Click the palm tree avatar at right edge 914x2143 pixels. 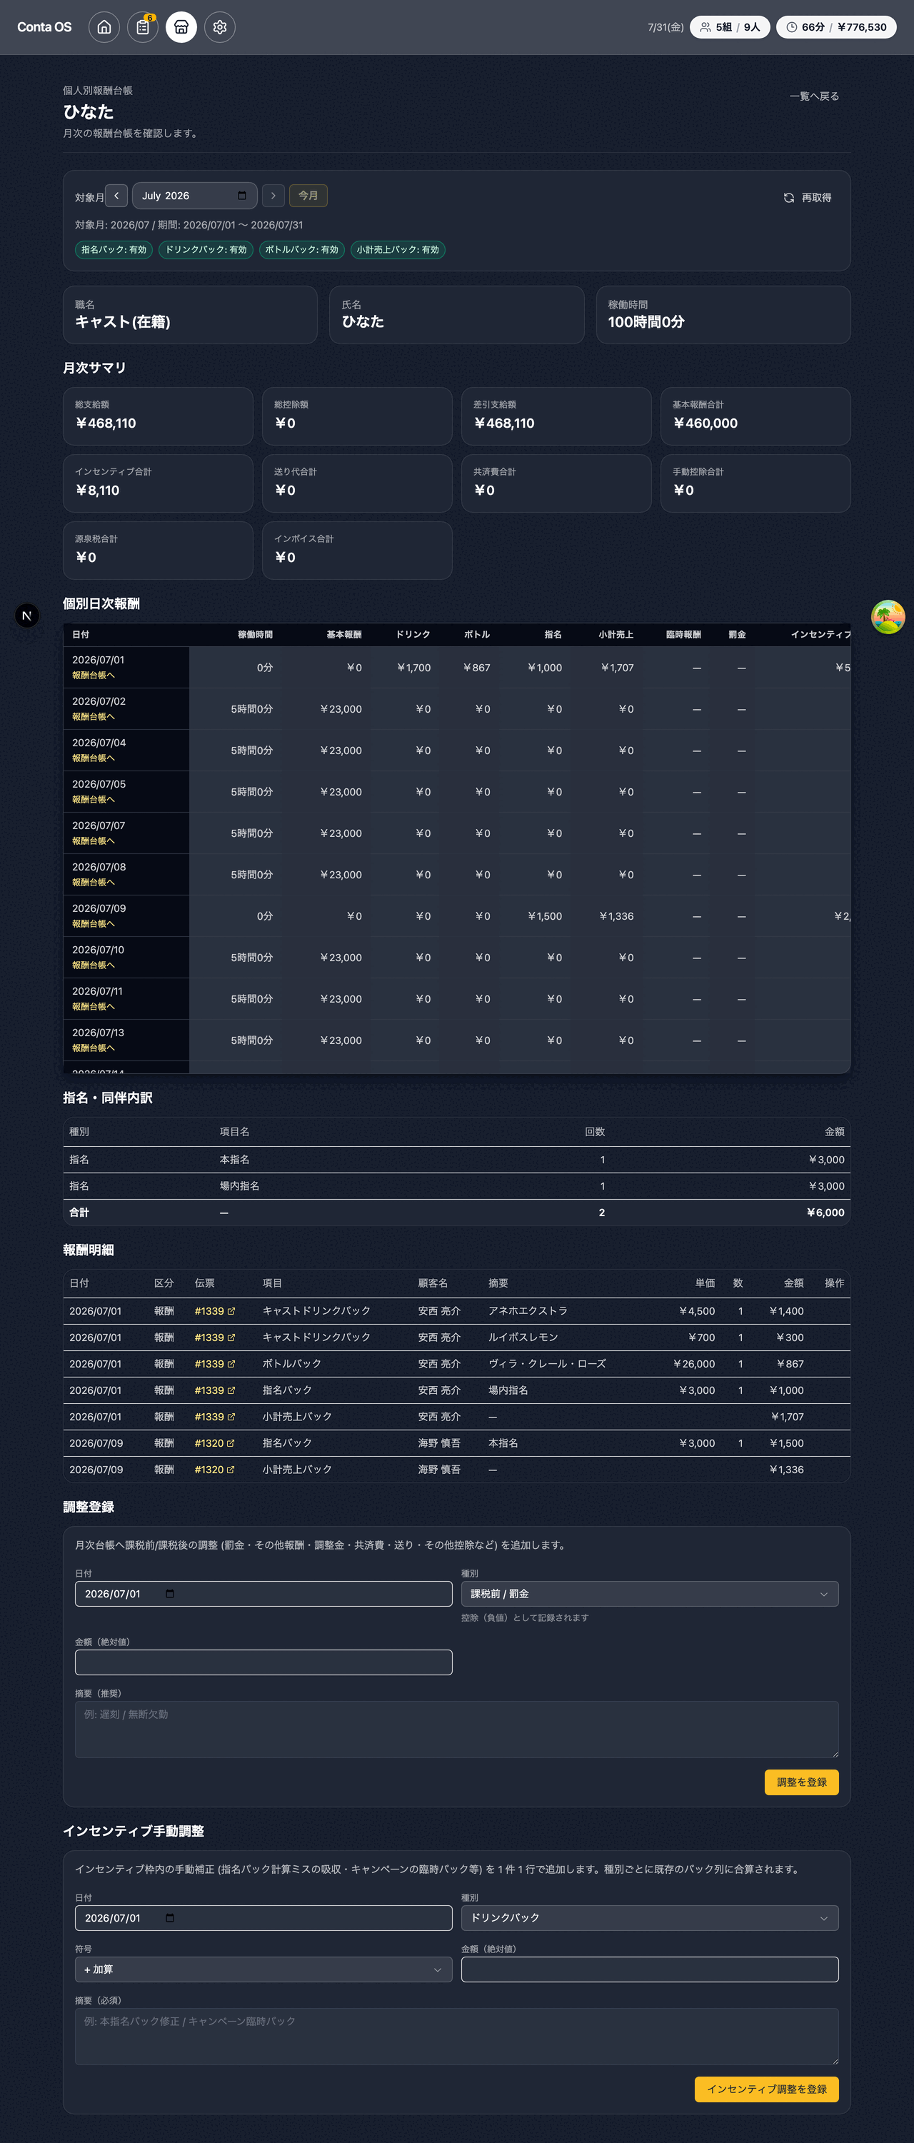coord(888,617)
